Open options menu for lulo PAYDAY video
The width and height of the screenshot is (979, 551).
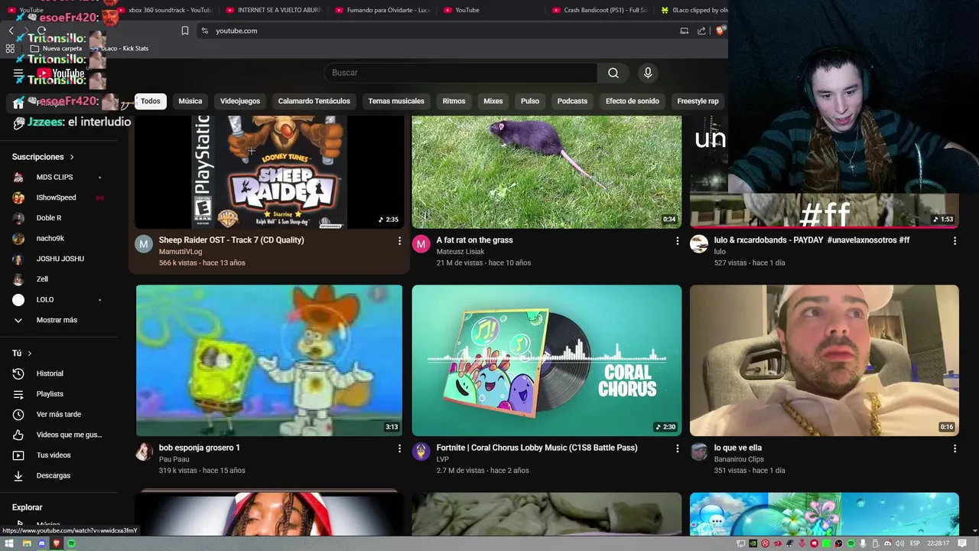tap(955, 240)
